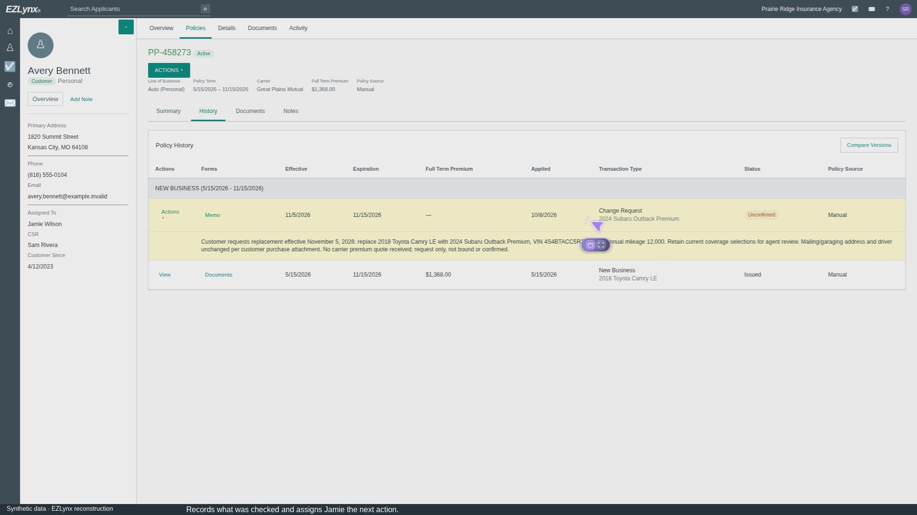Click the EZLynx logo
Screen dimensions: 917x515
pyautogui.click(x=23, y=10)
